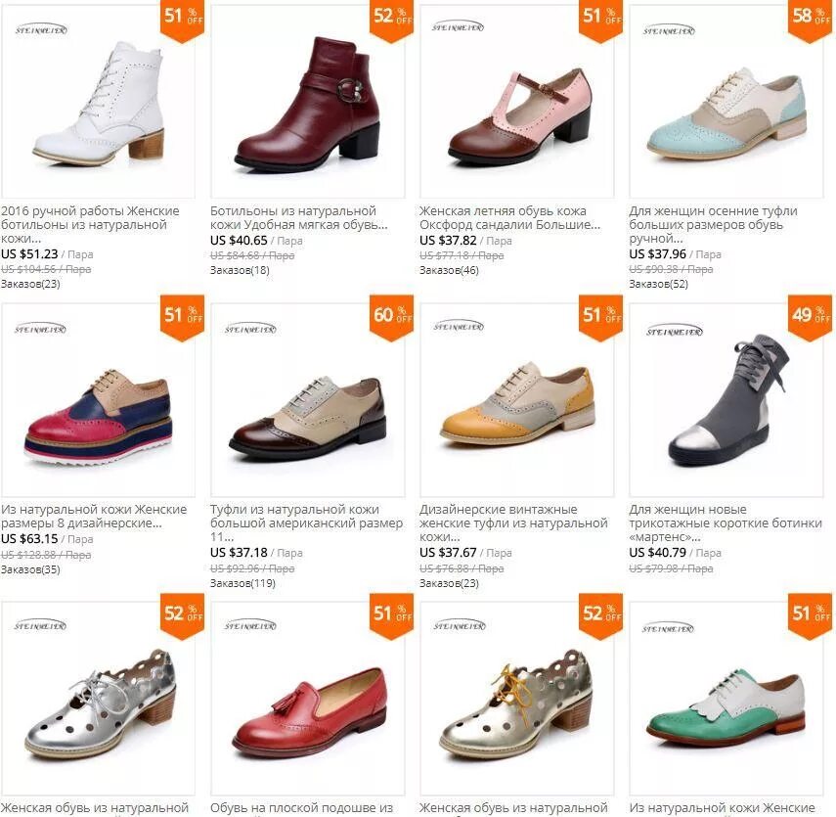Viewport: 836px width, 817px height.
Task: Click the 60% OFF discount badge
Action: [392, 317]
